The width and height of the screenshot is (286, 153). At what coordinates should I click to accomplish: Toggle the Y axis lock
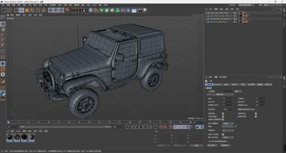(56, 10)
